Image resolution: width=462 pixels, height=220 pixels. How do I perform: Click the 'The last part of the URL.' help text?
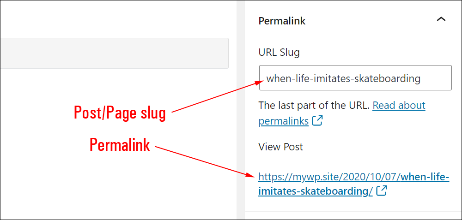click(x=314, y=105)
